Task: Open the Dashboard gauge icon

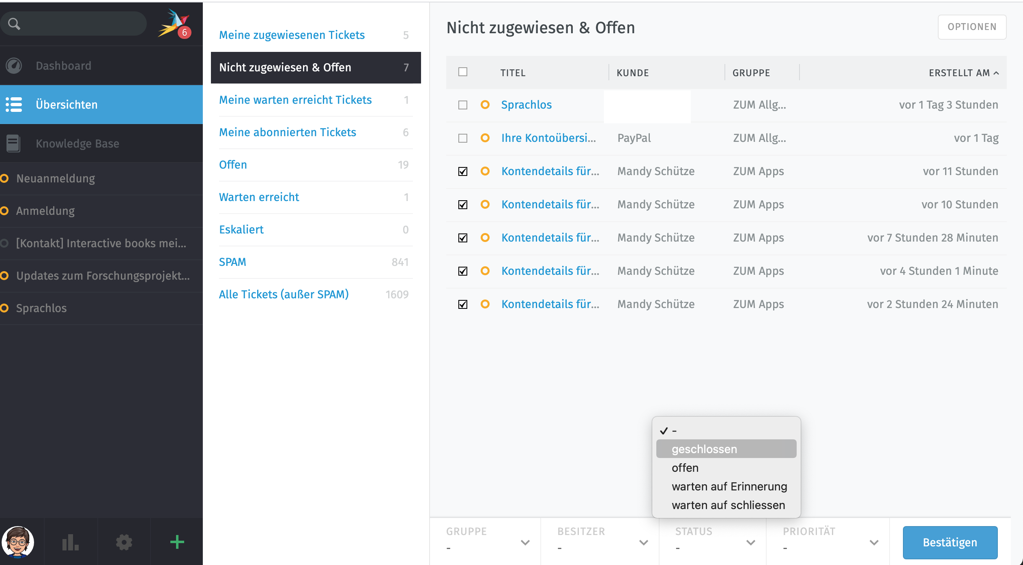Action: 14,66
